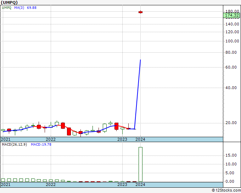Select the 180.00 price axis label
Image resolution: width=241 pixels, height=193 pixels.
[x=232, y=11]
